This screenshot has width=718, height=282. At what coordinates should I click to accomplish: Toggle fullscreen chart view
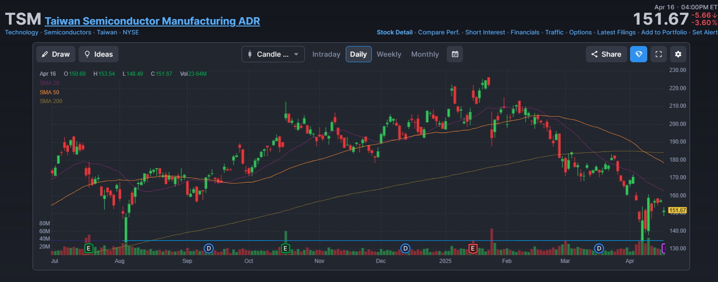pos(658,54)
